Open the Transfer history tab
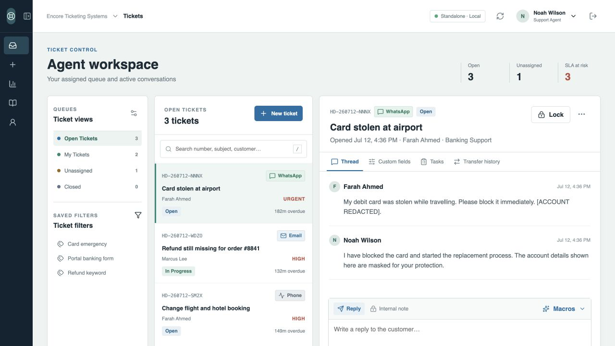This screenshot has width=615, height=346. pyautogui.click(x=477, y=162)
